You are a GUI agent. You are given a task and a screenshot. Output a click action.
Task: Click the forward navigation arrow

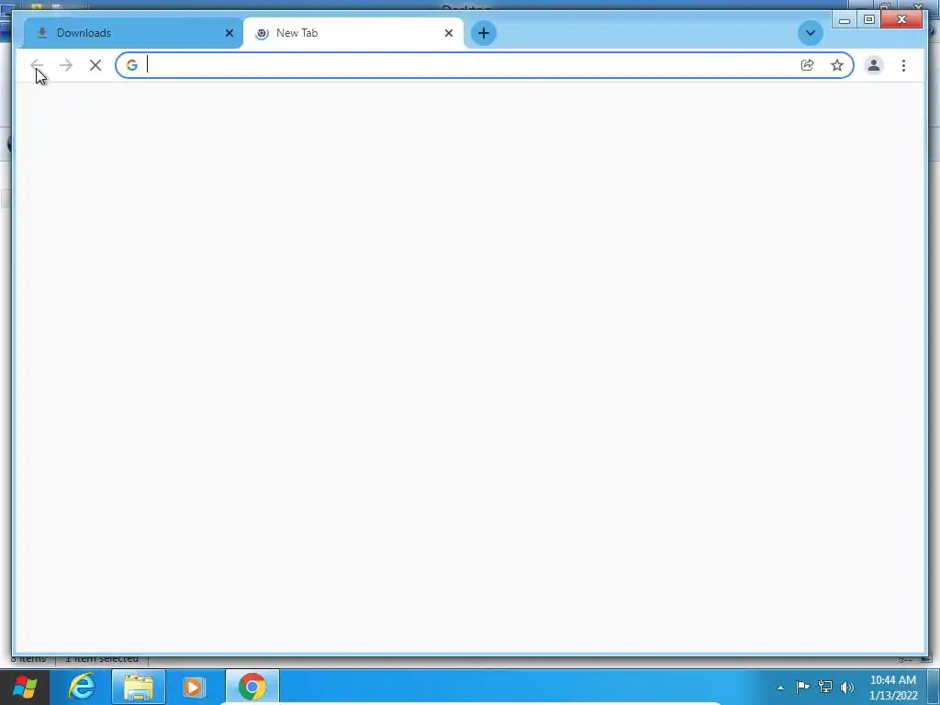66,65
